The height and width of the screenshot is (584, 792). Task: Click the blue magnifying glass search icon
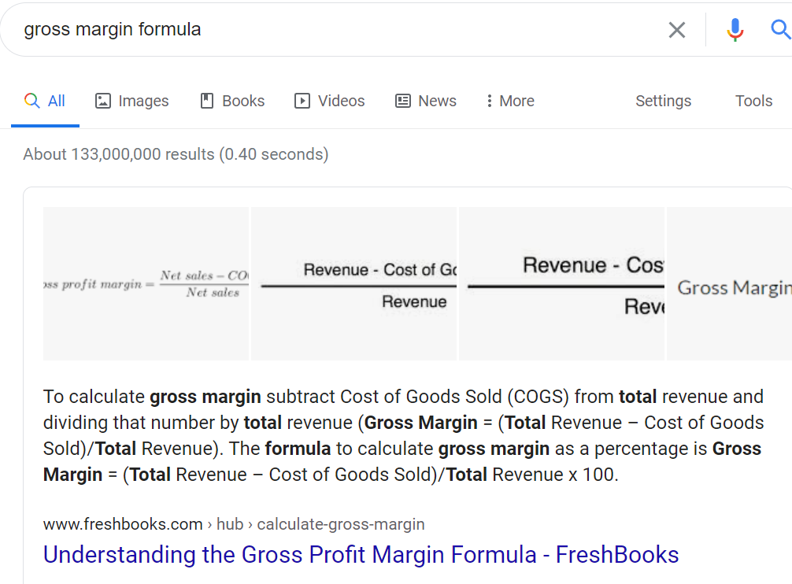tap(779, 30)
